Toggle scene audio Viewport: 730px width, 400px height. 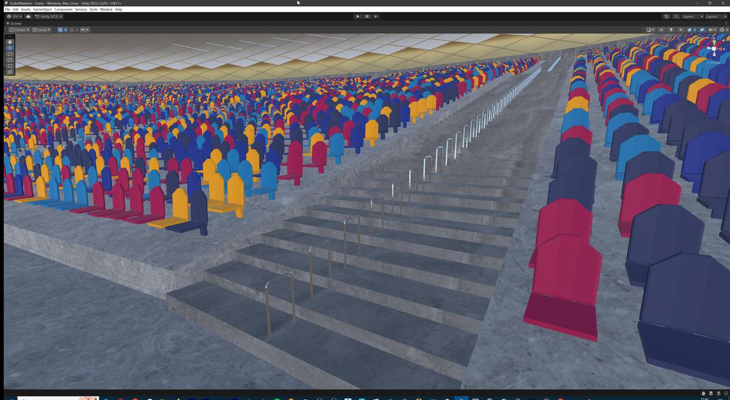tap(681, 30)
